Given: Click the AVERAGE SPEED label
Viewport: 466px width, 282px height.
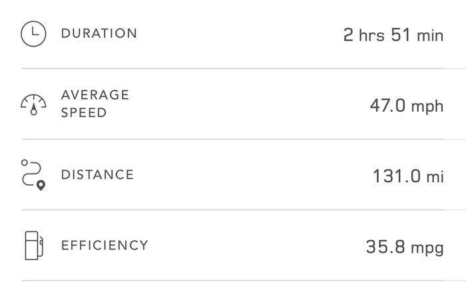Looking at the screenshot, I should pos(95,104).
